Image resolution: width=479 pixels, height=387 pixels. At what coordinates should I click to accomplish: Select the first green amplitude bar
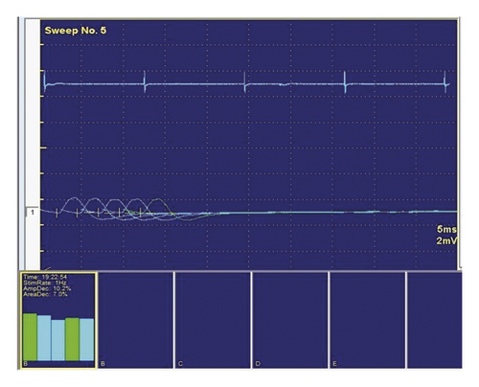pyautogui.click(x=30, y=337)
